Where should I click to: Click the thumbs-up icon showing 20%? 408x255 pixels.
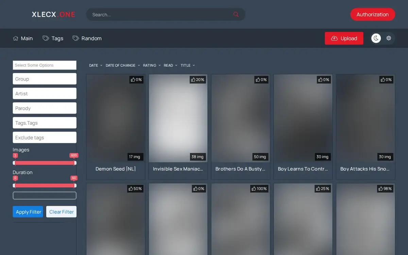pos(193,80)
